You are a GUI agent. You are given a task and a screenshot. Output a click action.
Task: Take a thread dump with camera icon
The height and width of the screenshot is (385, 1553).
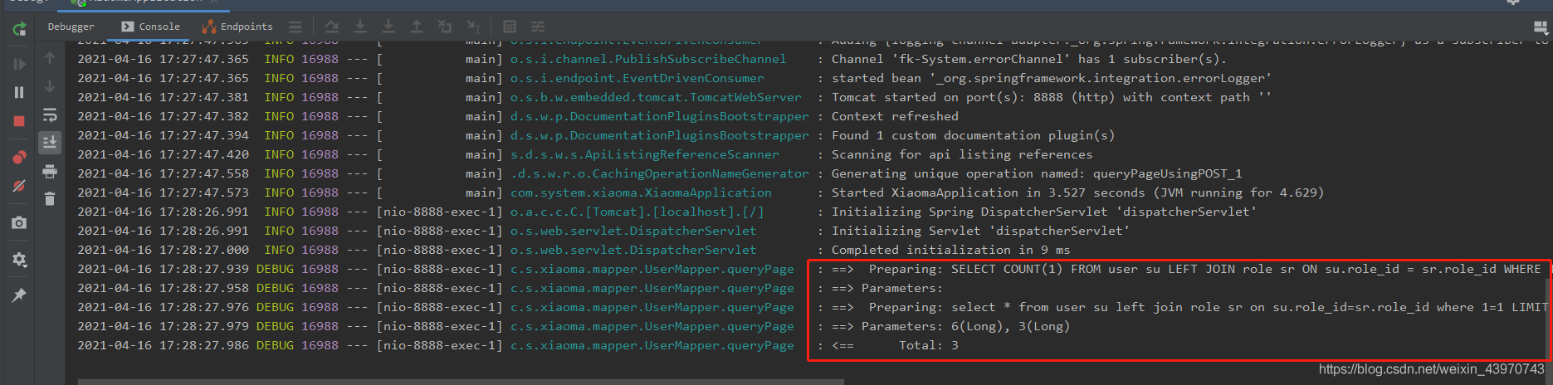pyautogui.click(x=19, y=222)
